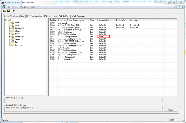Expand the Recovery tree node

[9, 45]
